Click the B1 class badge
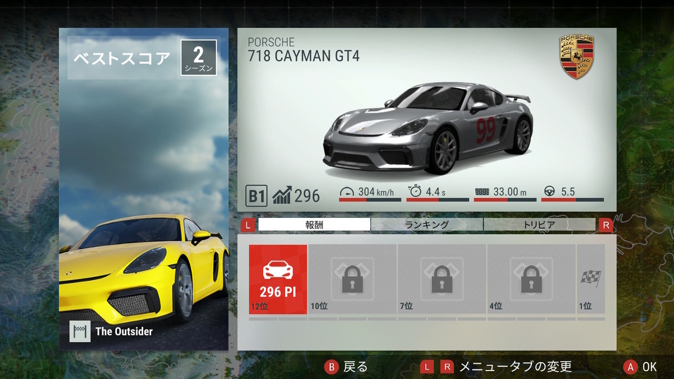The height and width of the screenshot is (379, 674). (x=257, y=196)
